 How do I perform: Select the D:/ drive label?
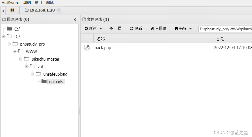click(17, 37)
